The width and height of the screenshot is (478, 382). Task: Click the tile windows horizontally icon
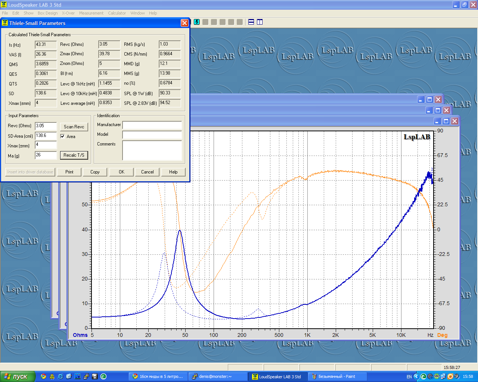tap(251, 22)
